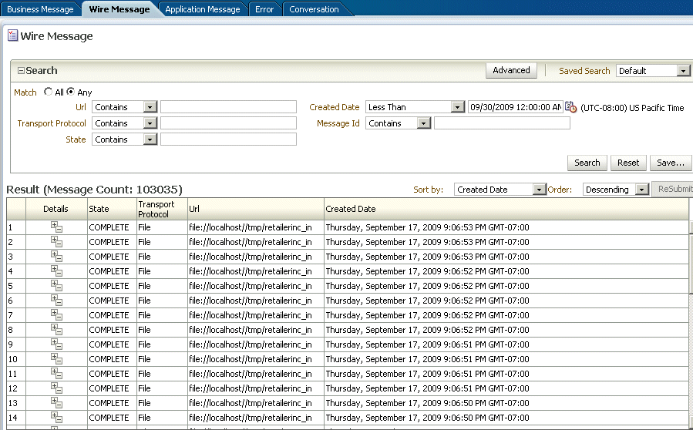The height and width of the screenshot is (430, 693).
Task: Click the Transport Protocol column header
Action: tap(162, 209)
